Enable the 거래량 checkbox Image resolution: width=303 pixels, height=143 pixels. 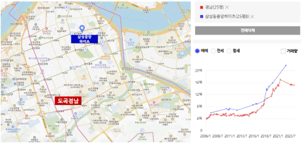[x=283, y=51]
